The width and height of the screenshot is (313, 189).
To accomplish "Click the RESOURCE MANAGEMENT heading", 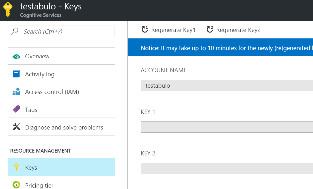I will (40, 151).
